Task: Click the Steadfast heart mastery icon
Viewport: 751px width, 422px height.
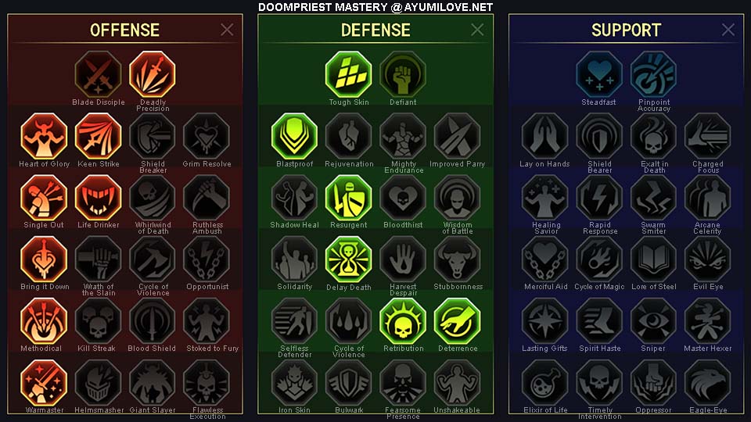Action: tap(598, 74)
